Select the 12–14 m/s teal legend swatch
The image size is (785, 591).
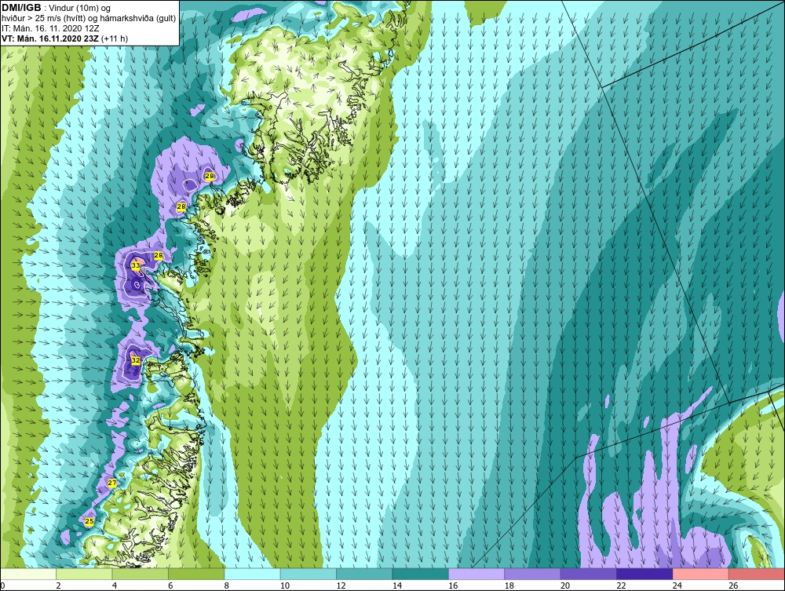[x=364, y=574]
